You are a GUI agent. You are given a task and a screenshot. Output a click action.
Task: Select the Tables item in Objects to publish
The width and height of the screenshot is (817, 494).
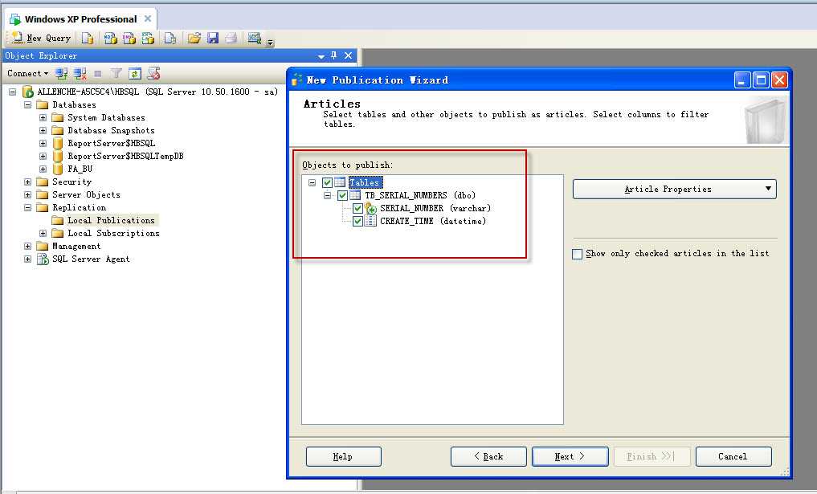click(366, 182)
